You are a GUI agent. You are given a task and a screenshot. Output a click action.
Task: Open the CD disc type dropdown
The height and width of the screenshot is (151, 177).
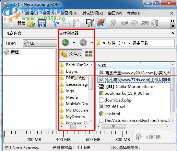[40, 43]
